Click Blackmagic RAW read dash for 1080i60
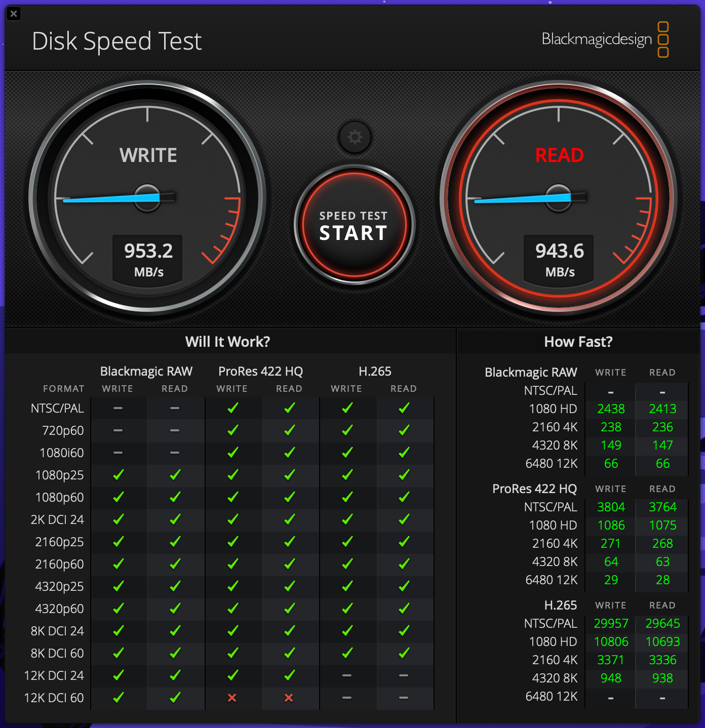 coord(175,453)
